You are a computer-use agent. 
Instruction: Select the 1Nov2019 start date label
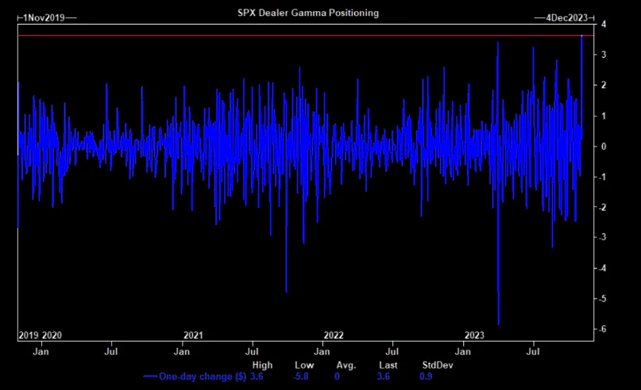(x=43, y=16)
